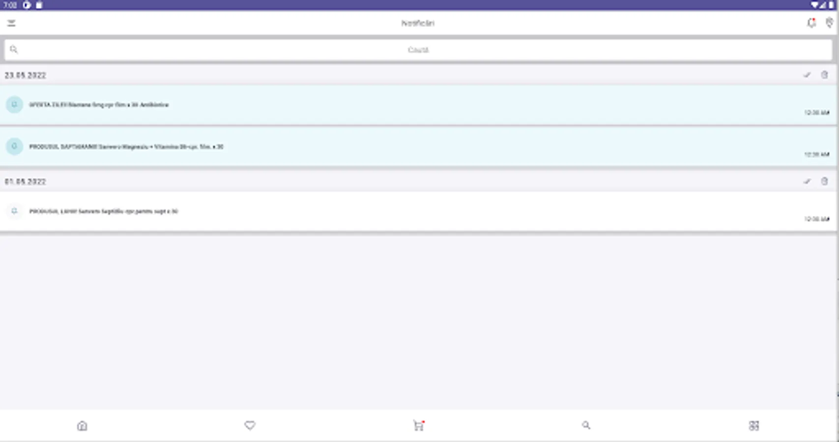Image resolution: width=839 pixels, height=442 pixels.
Task: Switch to the Home tab
Action: (x=83, y=426)
